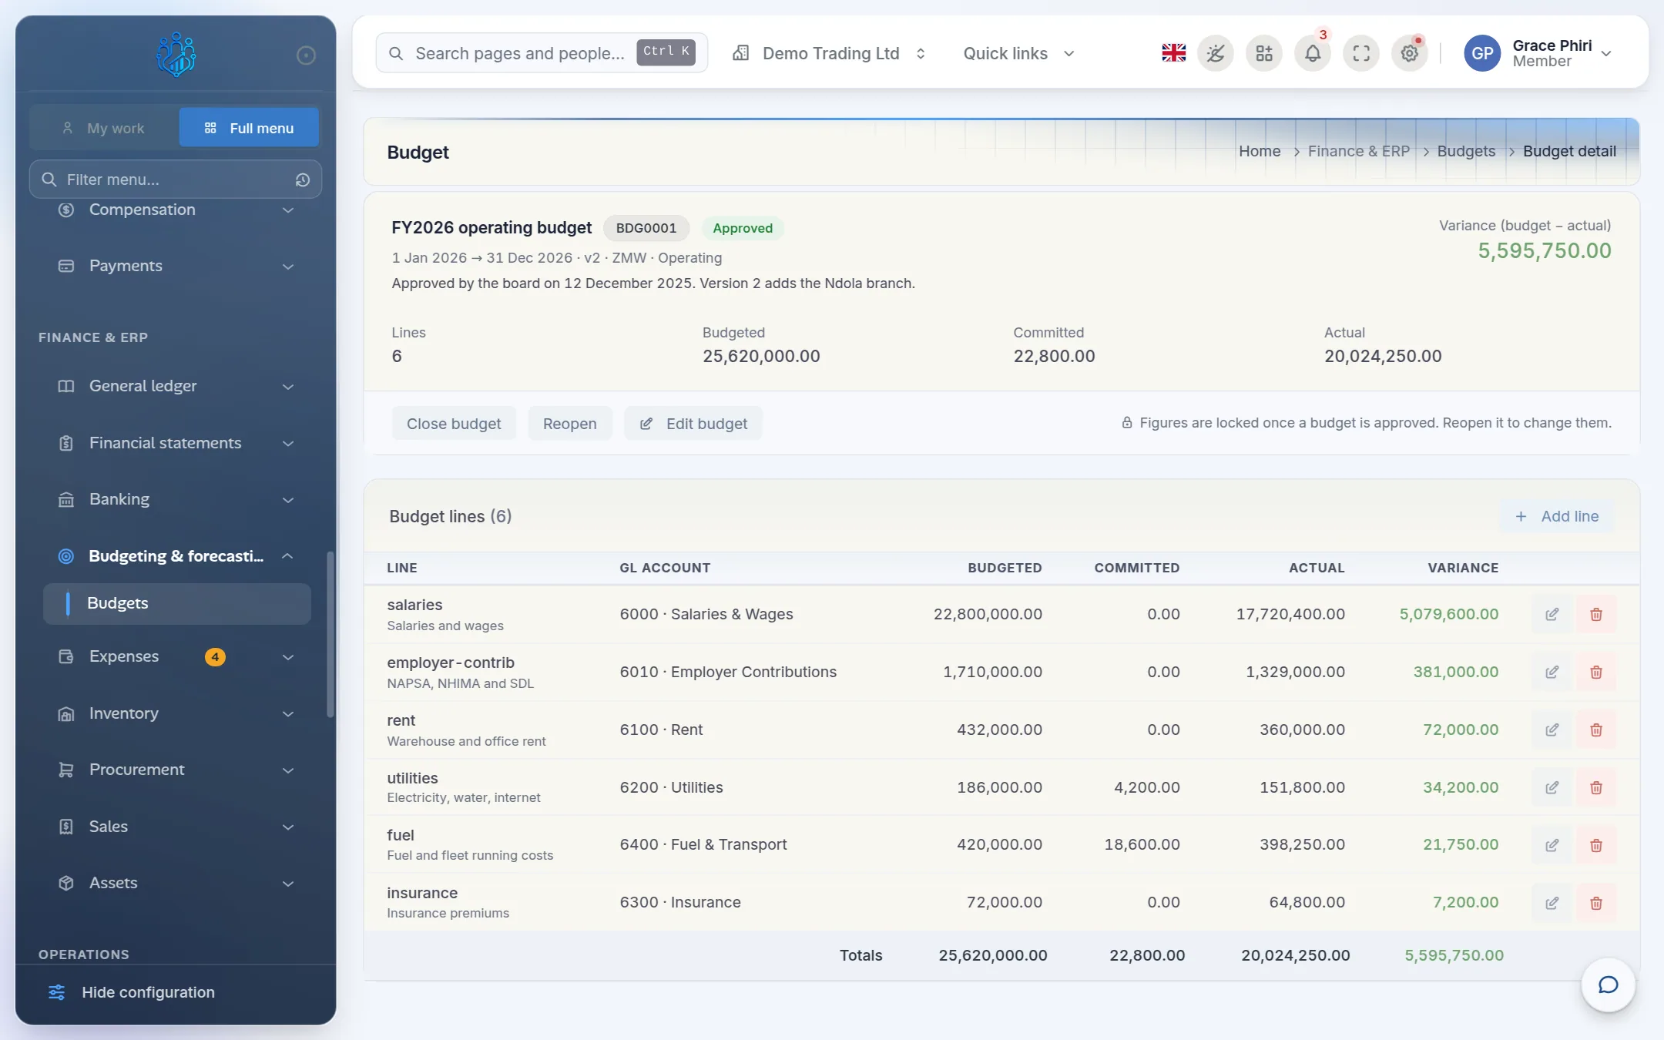The image size is (1664, 1040).
Task: Click 6000 · Salaries & Wages account
Action: coord(706,614)
